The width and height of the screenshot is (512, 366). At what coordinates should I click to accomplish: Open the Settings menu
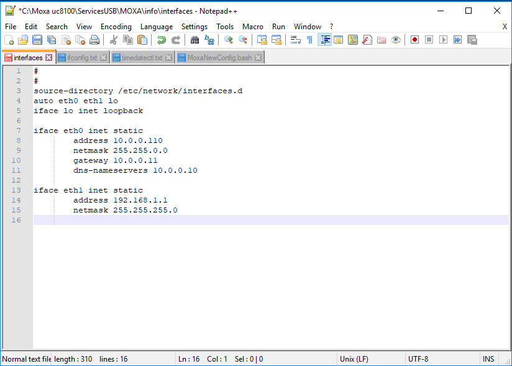coord(194,27)
